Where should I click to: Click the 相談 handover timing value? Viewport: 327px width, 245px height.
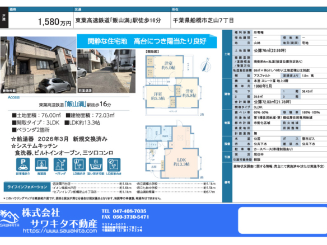pos(257,160)
